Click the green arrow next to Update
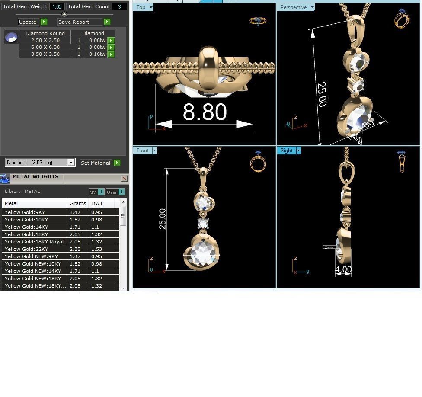 pos(44,22)
